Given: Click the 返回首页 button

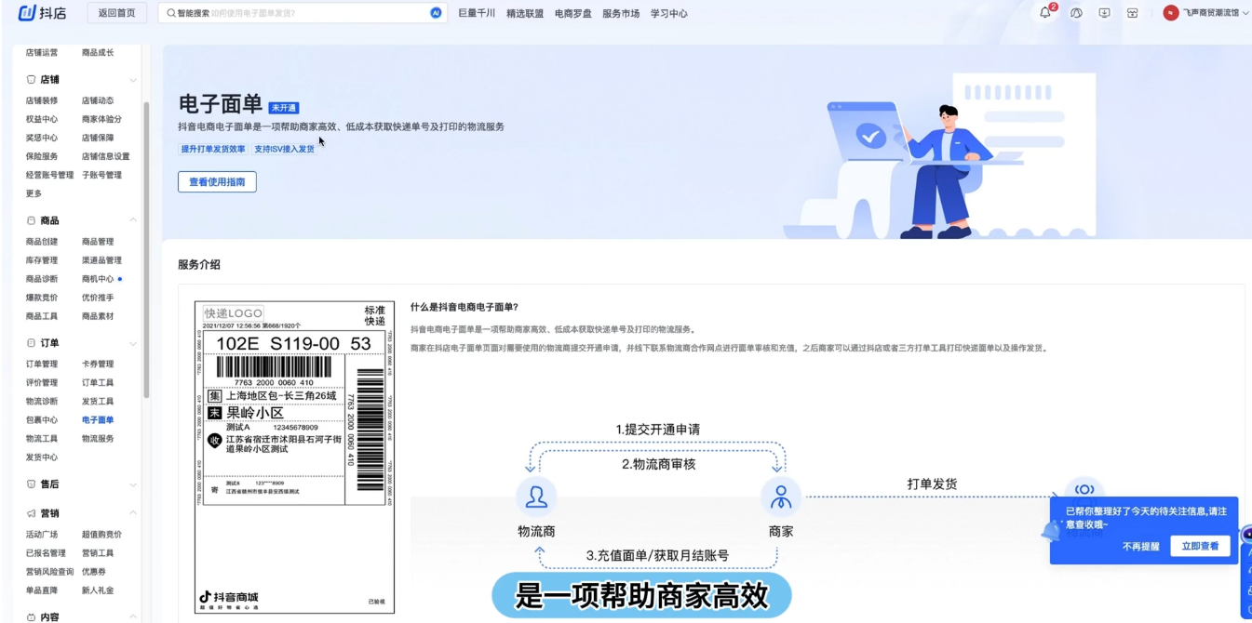Looking at the screenshot, I should point(116,13).
